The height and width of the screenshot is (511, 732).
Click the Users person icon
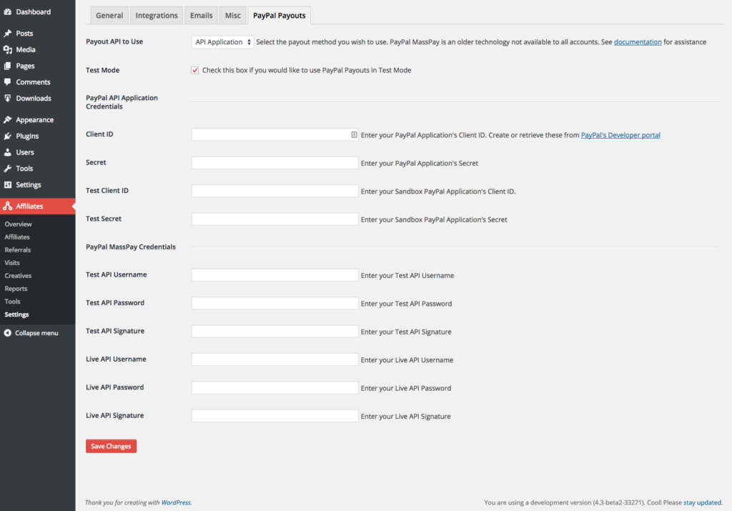(x=7, y=152)
